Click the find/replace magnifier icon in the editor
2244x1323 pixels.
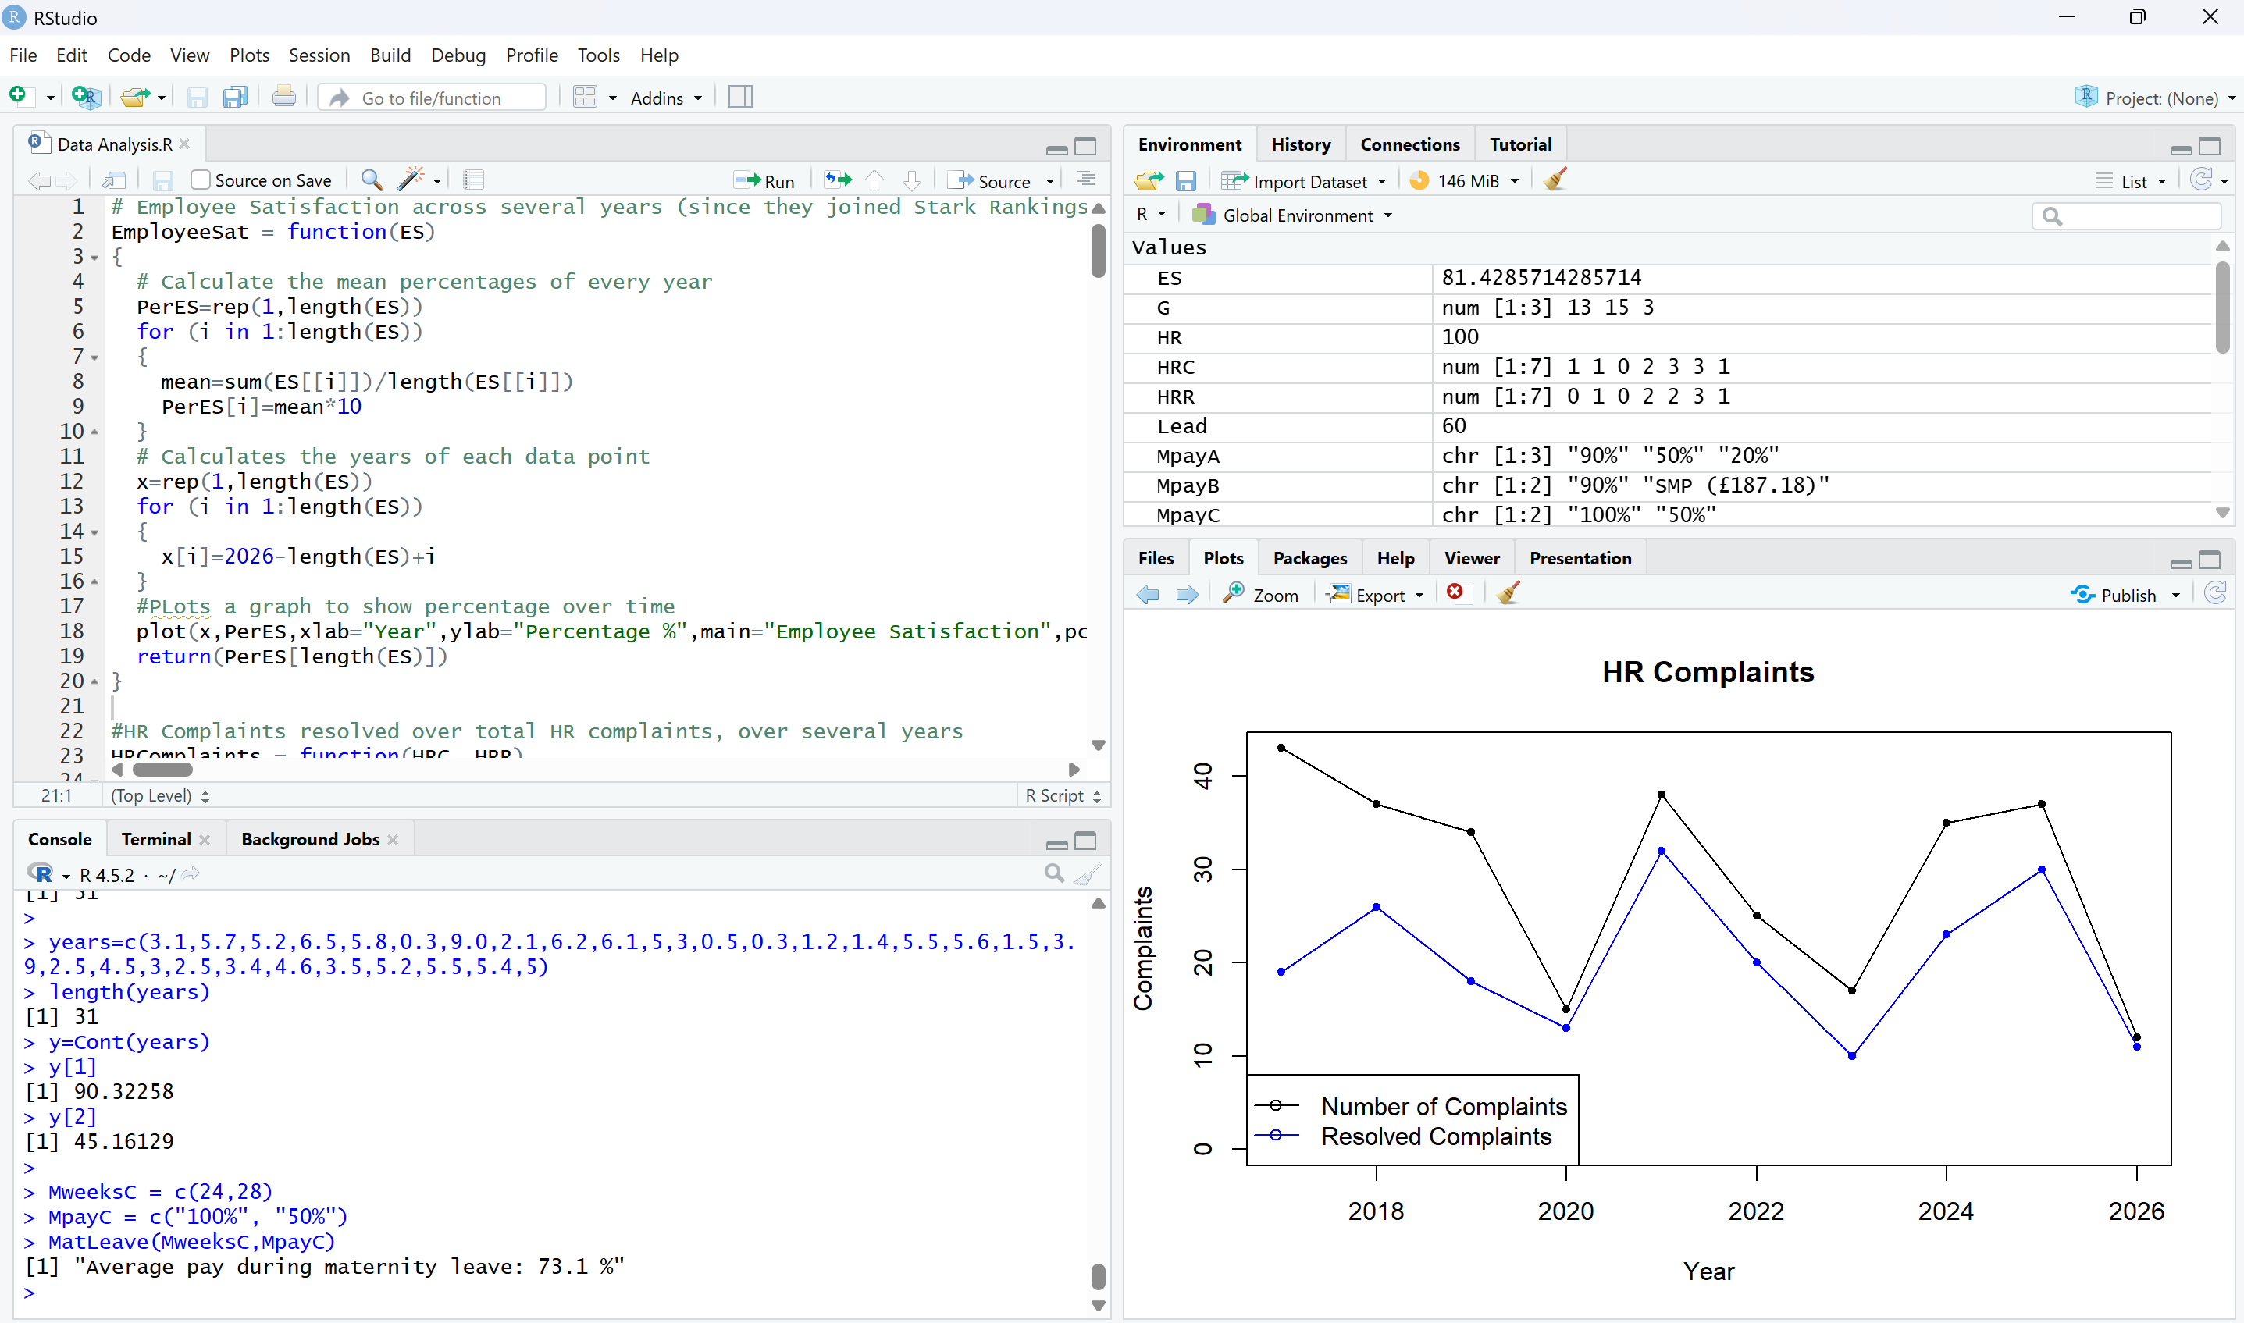(372, 180)
